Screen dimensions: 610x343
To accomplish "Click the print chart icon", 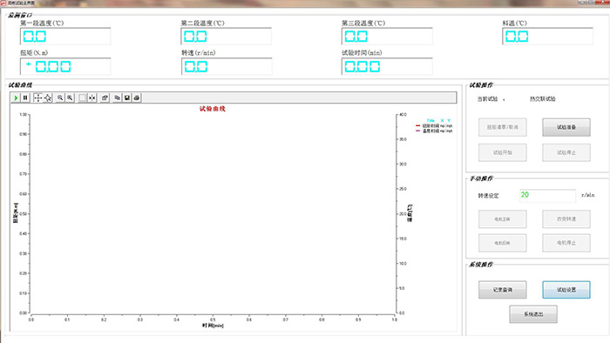I will click(137, 98).
